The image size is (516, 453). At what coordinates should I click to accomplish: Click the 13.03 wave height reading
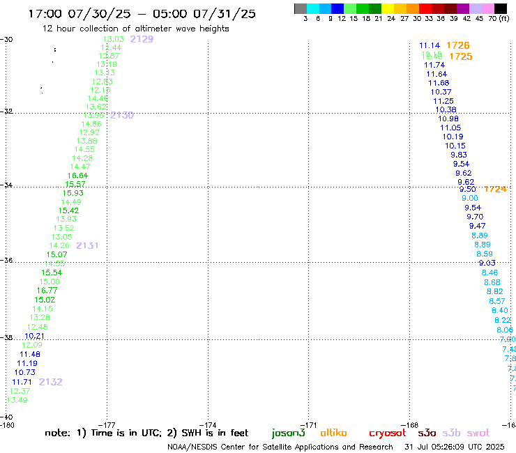114,39
